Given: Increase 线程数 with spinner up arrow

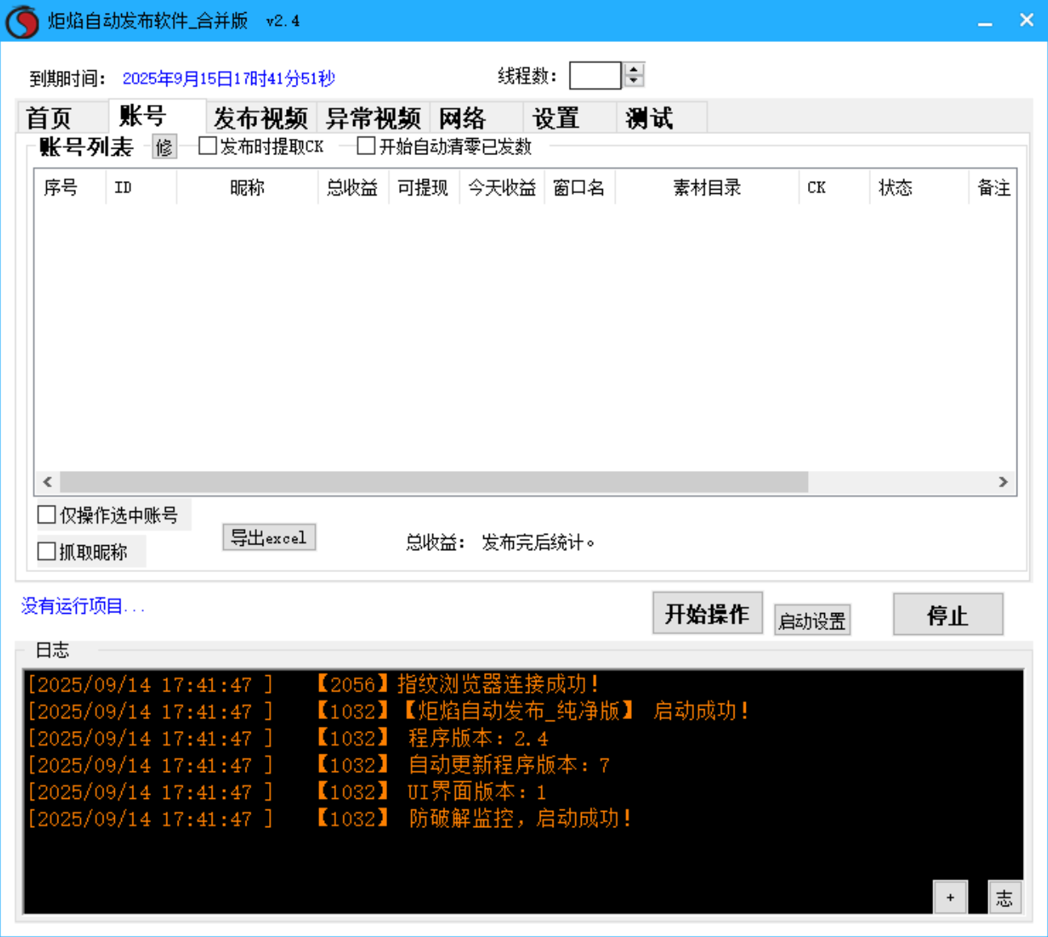Looking at the screenshot, I should pyautogui.click(x=634, y=69).
